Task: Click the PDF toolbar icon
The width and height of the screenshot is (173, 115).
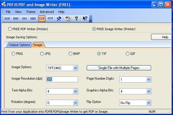Action: click(7, 19)
